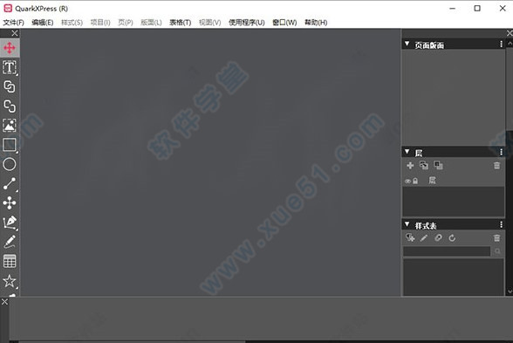Minimize the QuarkXPress window

[453, 8]
